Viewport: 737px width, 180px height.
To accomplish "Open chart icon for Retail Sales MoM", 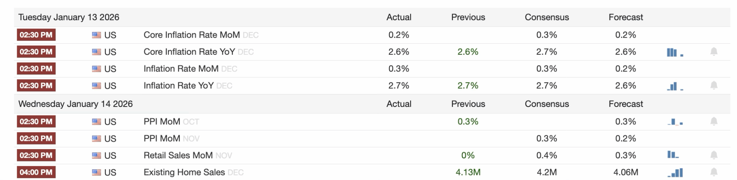I will coord(673,155).
